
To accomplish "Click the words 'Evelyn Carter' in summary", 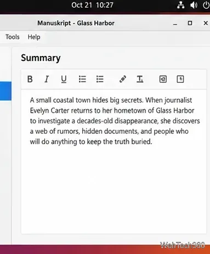I will 49,111.
